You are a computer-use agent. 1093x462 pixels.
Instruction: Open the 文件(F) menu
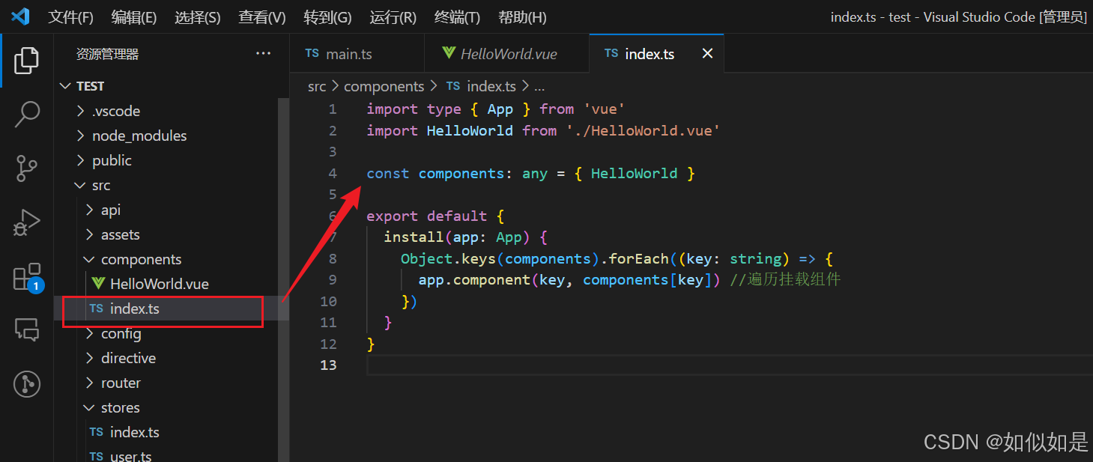[x=71, y=16]
